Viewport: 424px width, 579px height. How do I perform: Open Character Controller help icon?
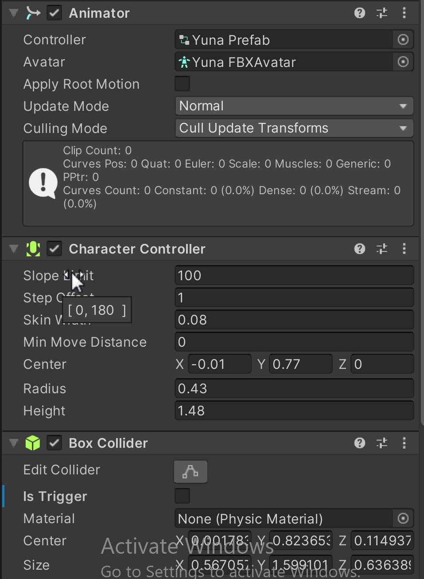360,249
